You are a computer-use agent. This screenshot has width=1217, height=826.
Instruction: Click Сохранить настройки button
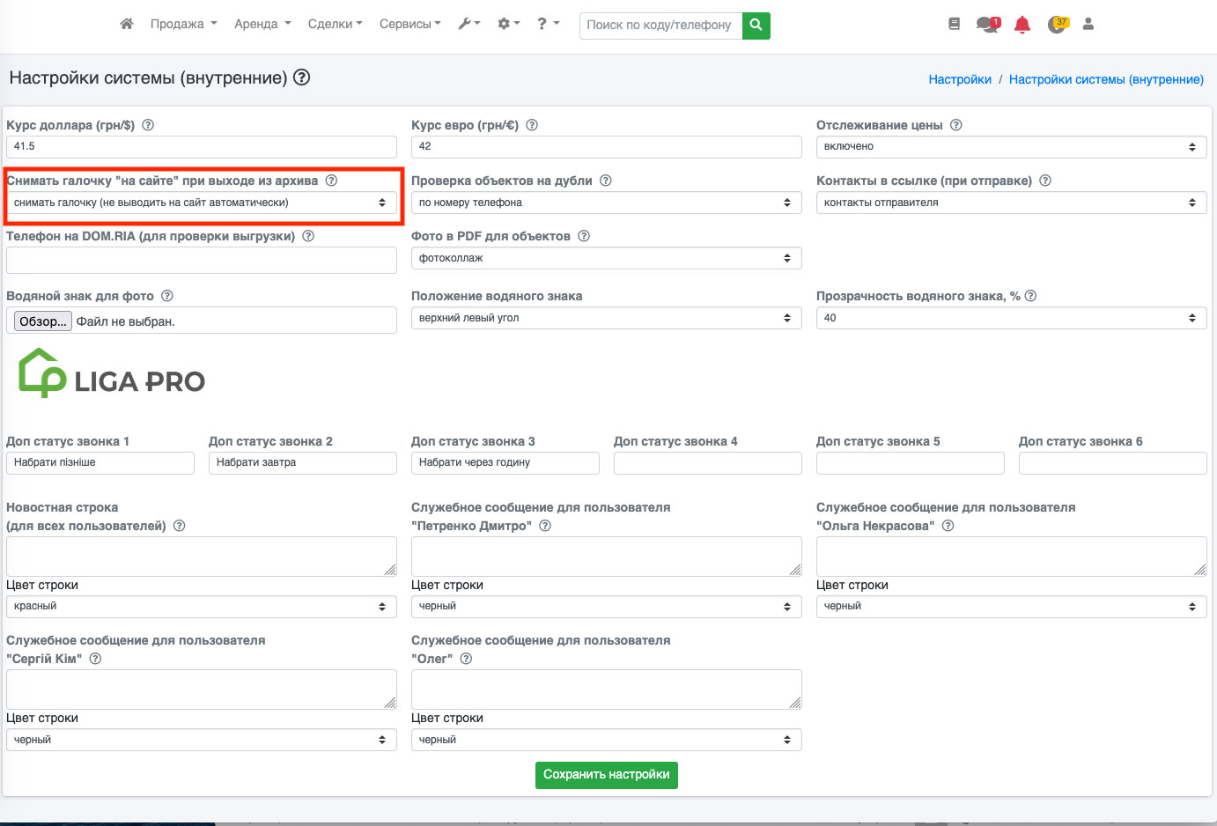(x=606, y=775)
